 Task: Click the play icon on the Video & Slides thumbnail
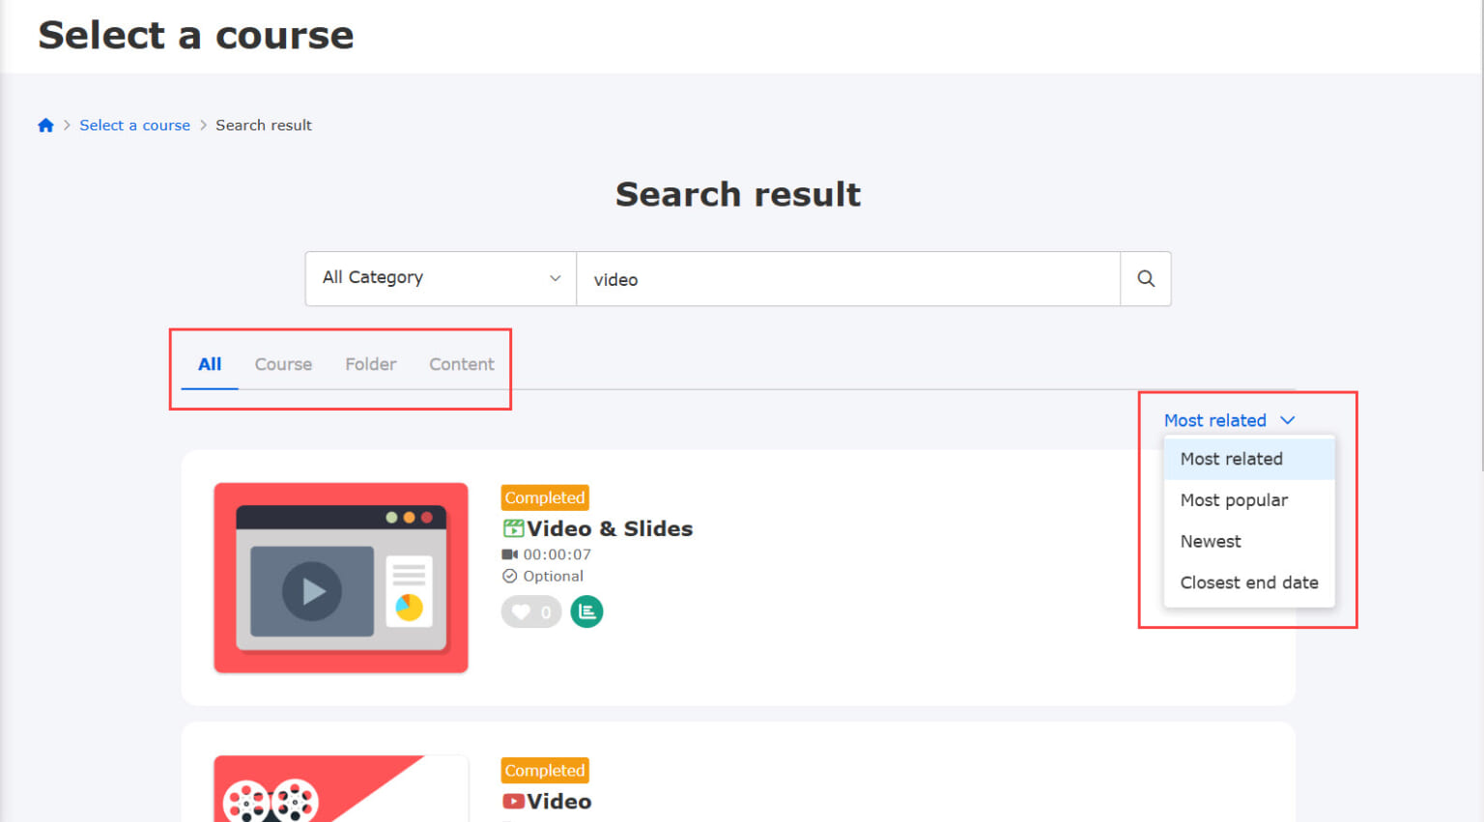pyautogui.click(x=309, y=592)
